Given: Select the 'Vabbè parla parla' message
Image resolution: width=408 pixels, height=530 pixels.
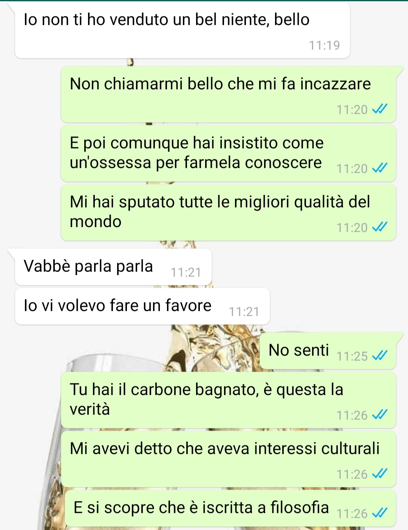Looking at the screenshot, I should point(113,267).
